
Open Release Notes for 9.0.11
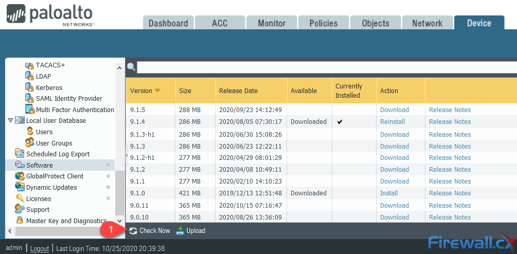click(450, 205)
